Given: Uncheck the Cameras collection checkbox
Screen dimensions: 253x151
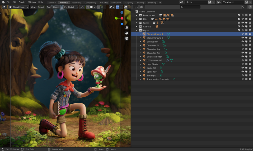Looking at the screenshot, I should (239, 26).
